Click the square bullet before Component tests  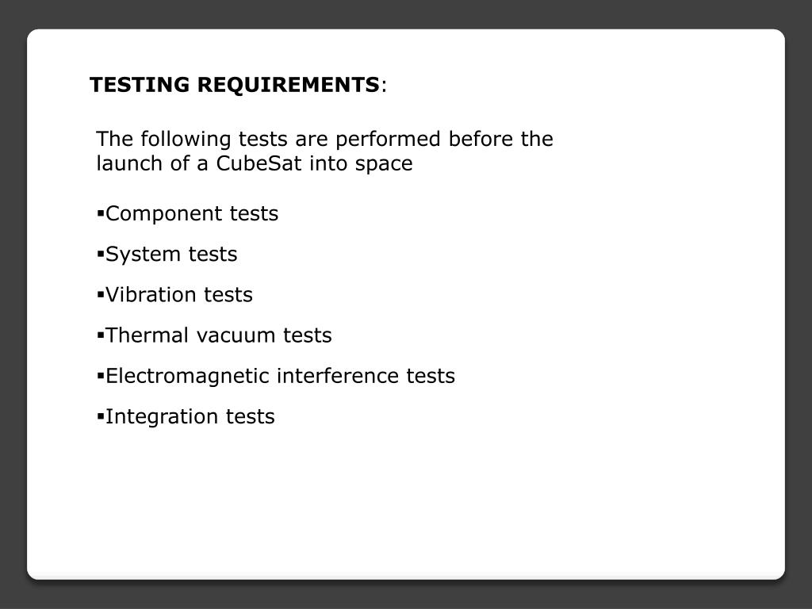pos(101,213)
